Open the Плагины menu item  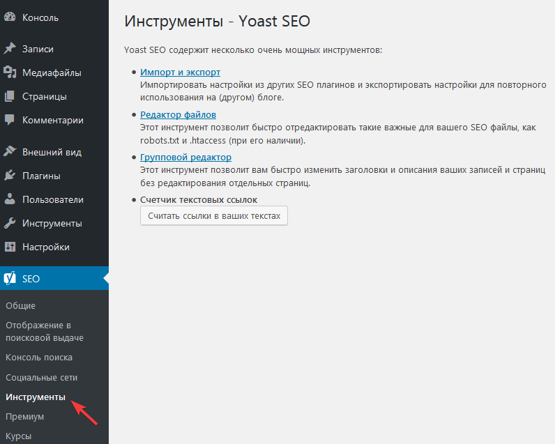pyautogui.click(x=54, y=176)
